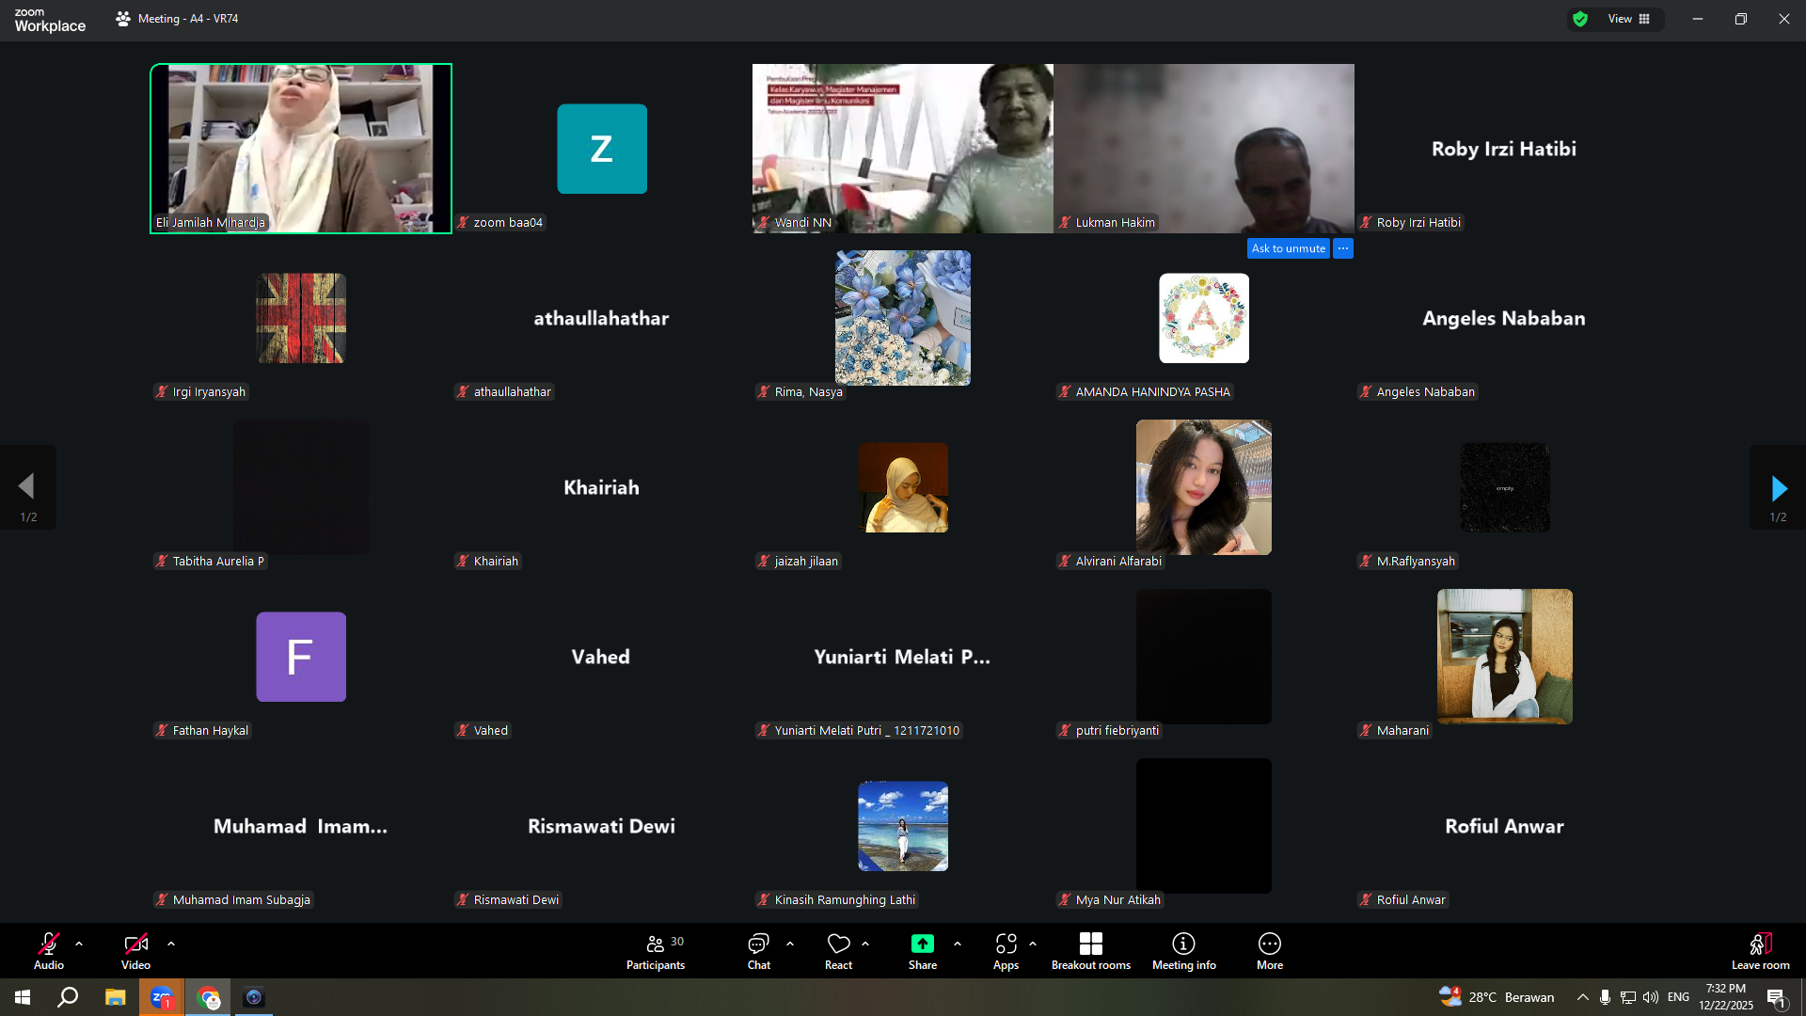The image size is (1806, 1016).
Task: Open the Chat panel
Action: 758,950
